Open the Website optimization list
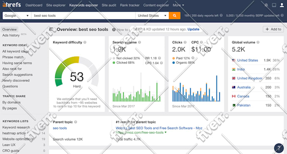This screenshot has height=154, width=287. click(x=18, y=139)
